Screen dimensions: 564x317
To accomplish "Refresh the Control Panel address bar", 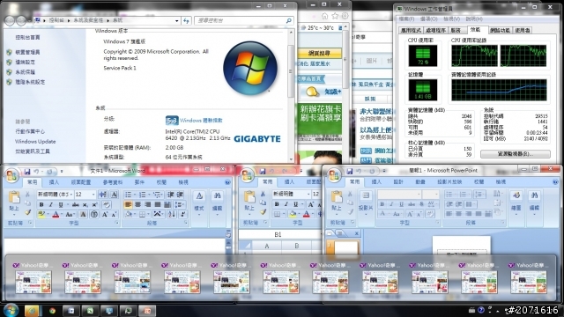I will coord(186,21).
